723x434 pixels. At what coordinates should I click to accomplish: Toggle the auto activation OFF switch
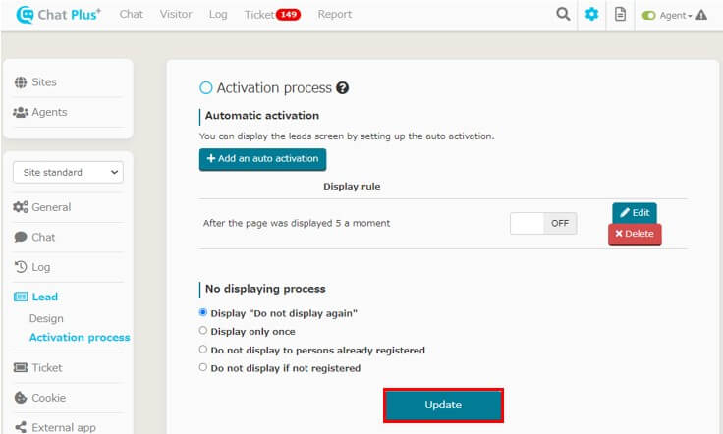pyautogui.click(x=543, y=223)
